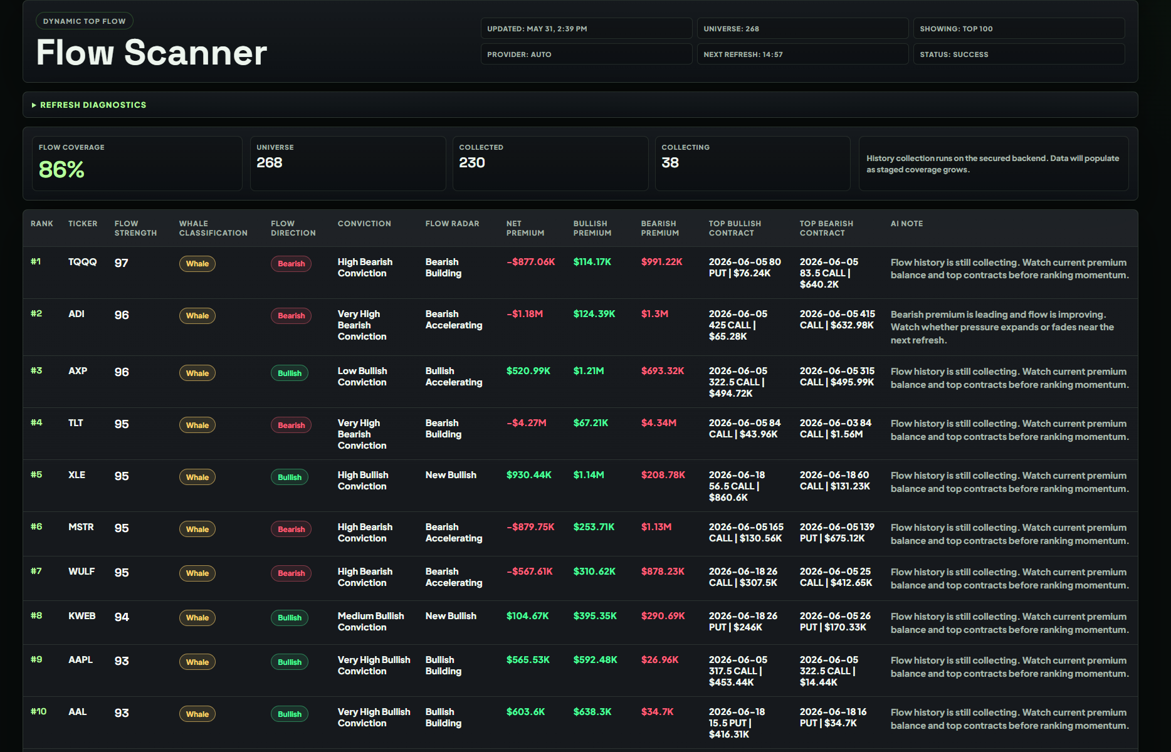Click the Whale badge in AAPL row

click(x=197, y=662)
